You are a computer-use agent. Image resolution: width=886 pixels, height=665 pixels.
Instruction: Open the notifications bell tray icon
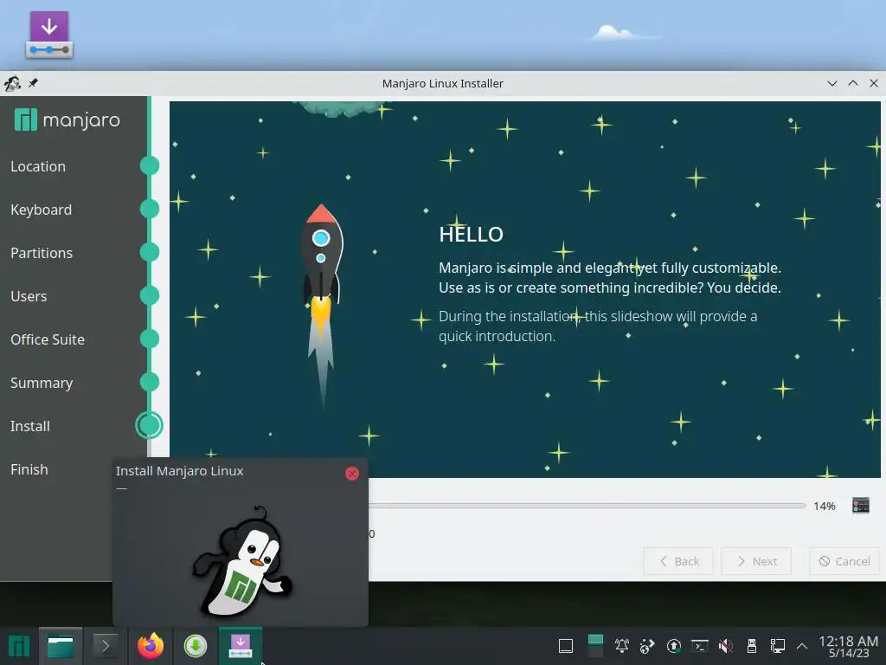(x=621, y=645)
